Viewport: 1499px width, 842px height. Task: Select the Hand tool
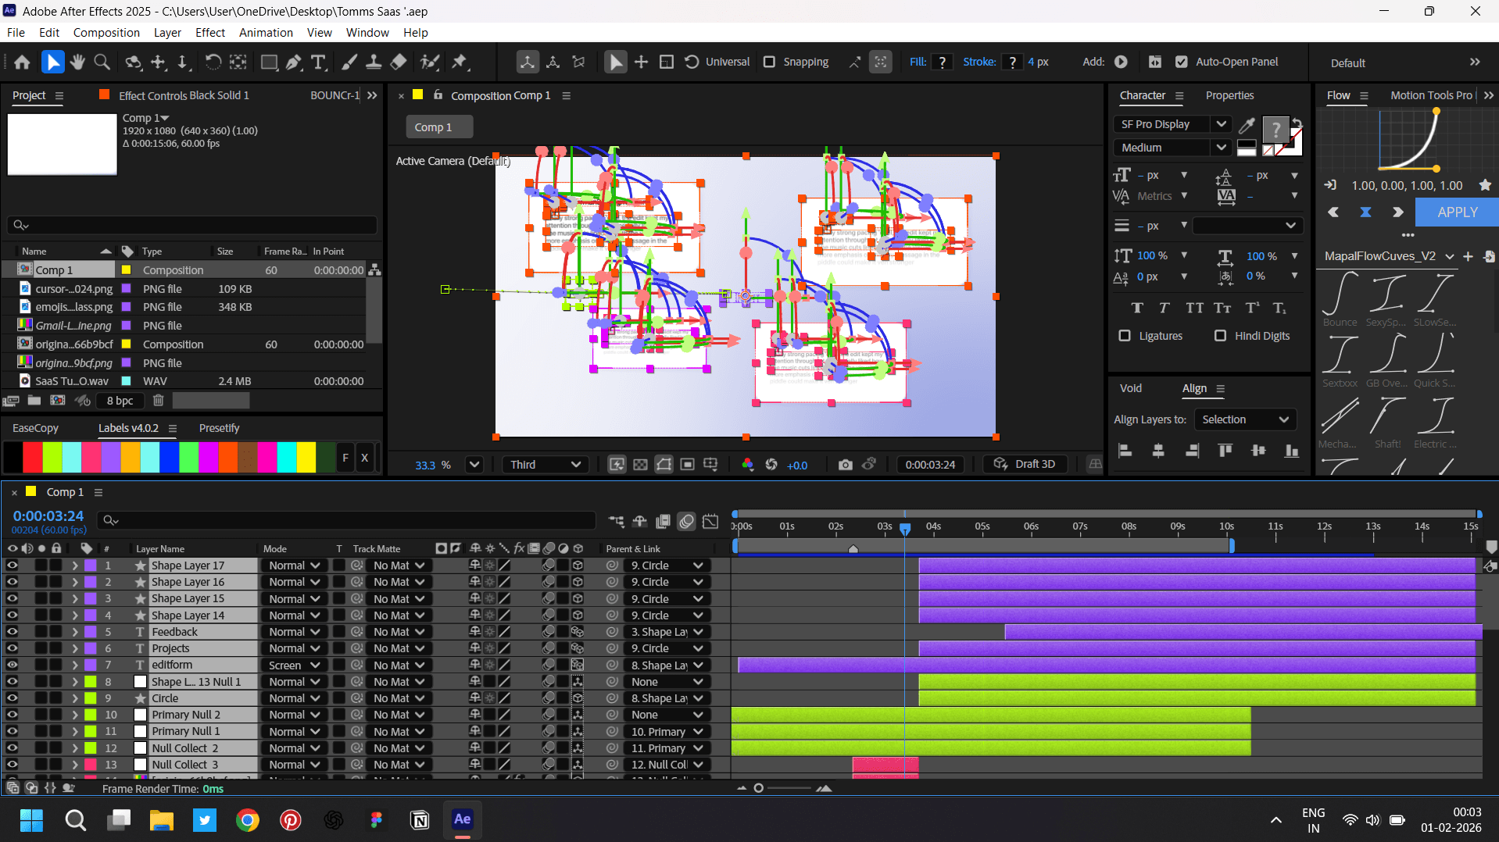(77, 62)
